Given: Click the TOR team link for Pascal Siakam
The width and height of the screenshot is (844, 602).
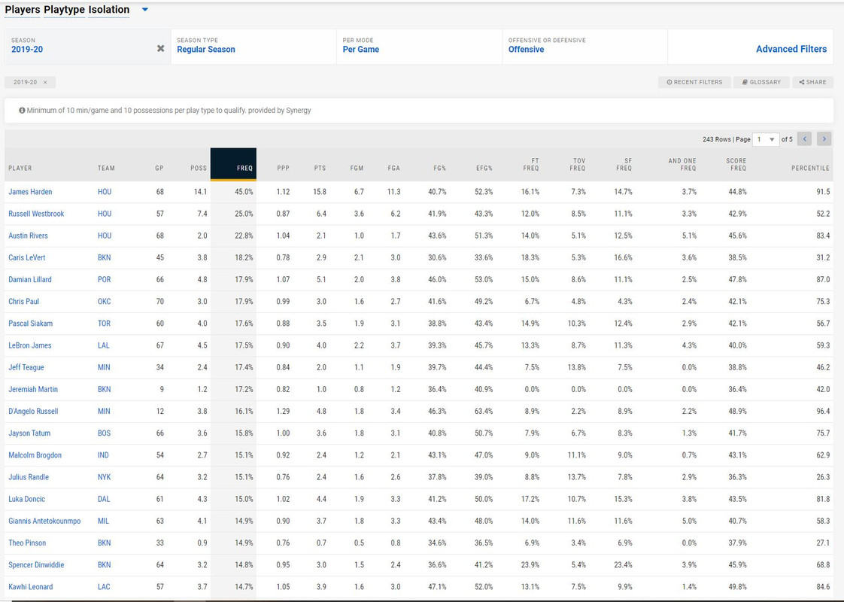Looking at the screenshot, I should (104, 324).
